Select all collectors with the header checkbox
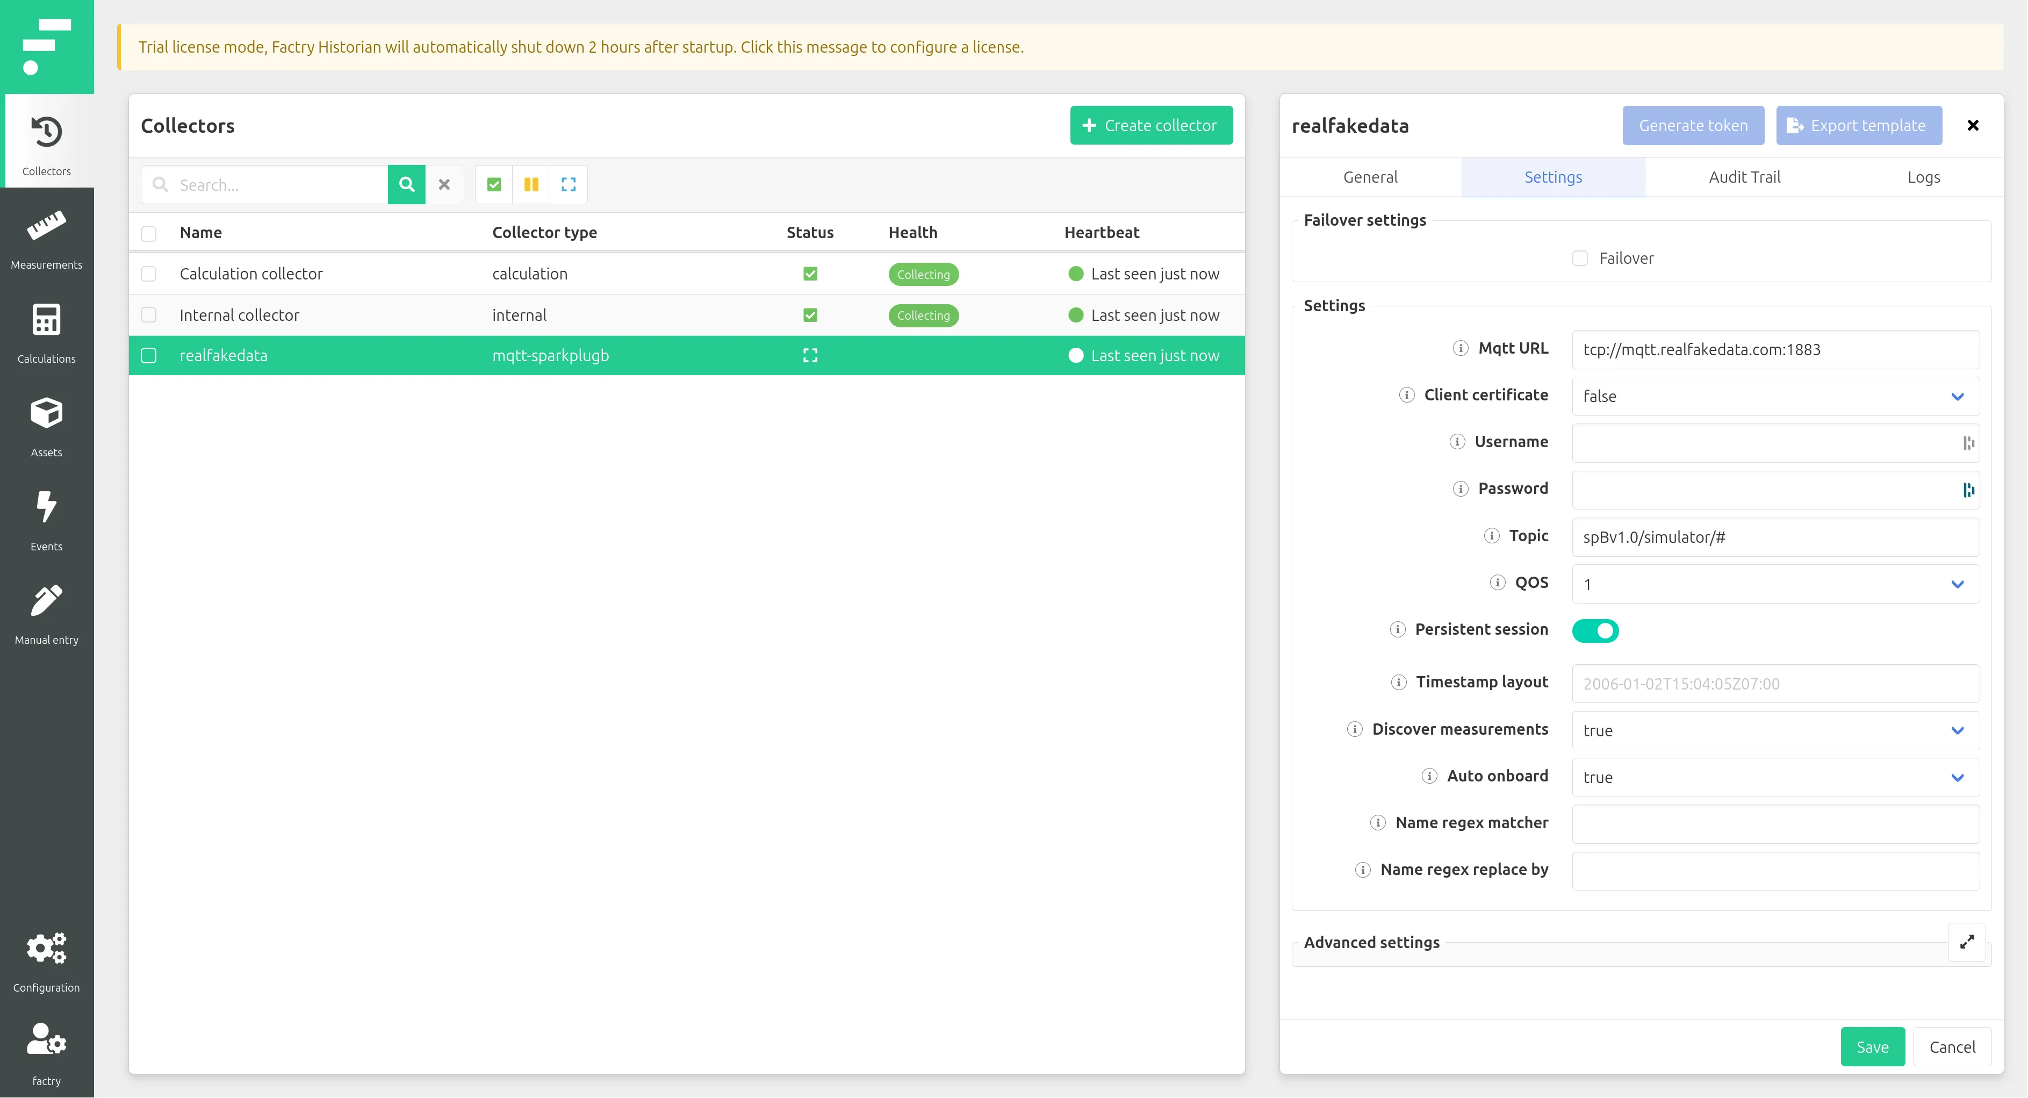 (149, 233)
